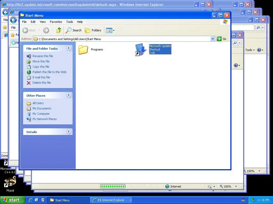The width and height of the screenshot is (273, 204).
Task: Maximize the Start Menu window
Action: pyautogui.click(x=221, y=15)
